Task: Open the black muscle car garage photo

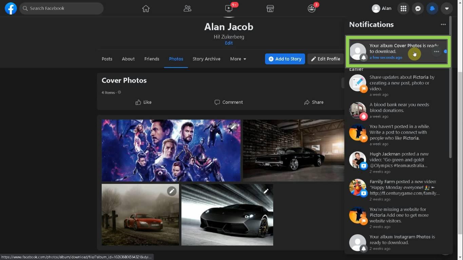Action: [x=293, y=150]
